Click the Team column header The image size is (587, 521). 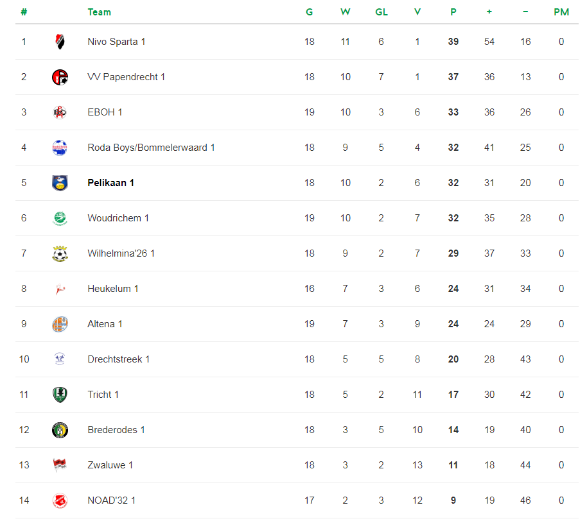click(x=99, y=12)
